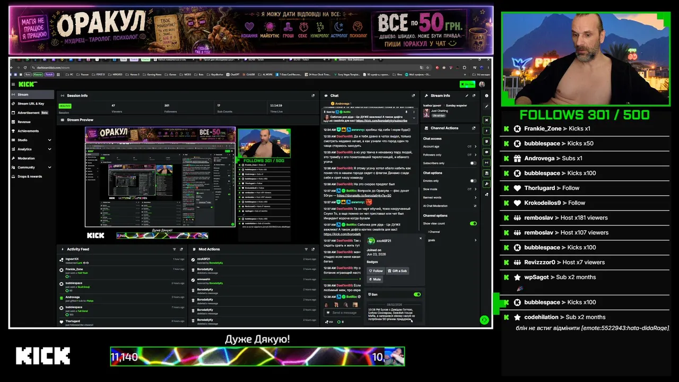Click the wrench icon in the right rail

click(486, 184)
